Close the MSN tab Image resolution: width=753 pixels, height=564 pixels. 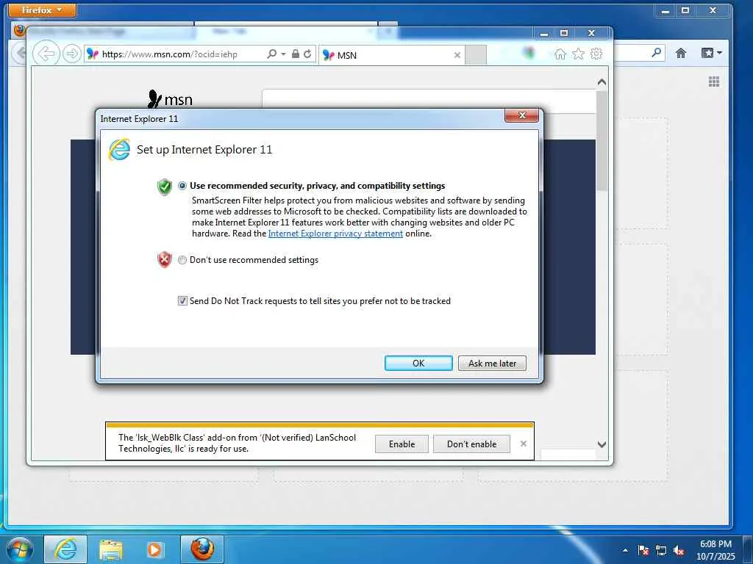coord(457,55)
